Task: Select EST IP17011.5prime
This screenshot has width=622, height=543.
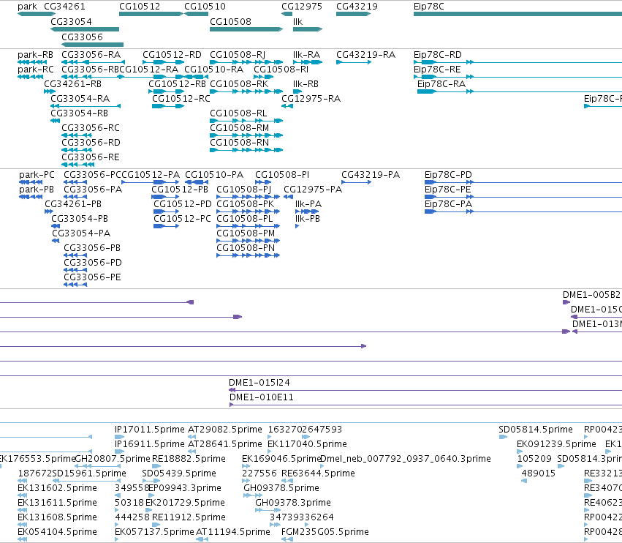Action: [150, 430]
